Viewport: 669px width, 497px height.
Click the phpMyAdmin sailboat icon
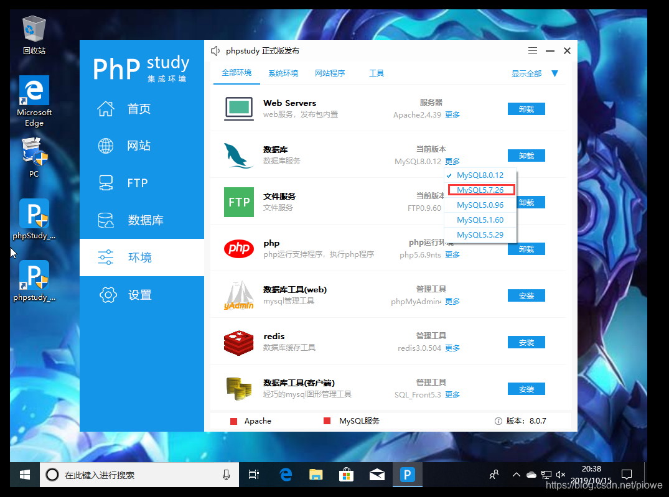coord(239,295)
